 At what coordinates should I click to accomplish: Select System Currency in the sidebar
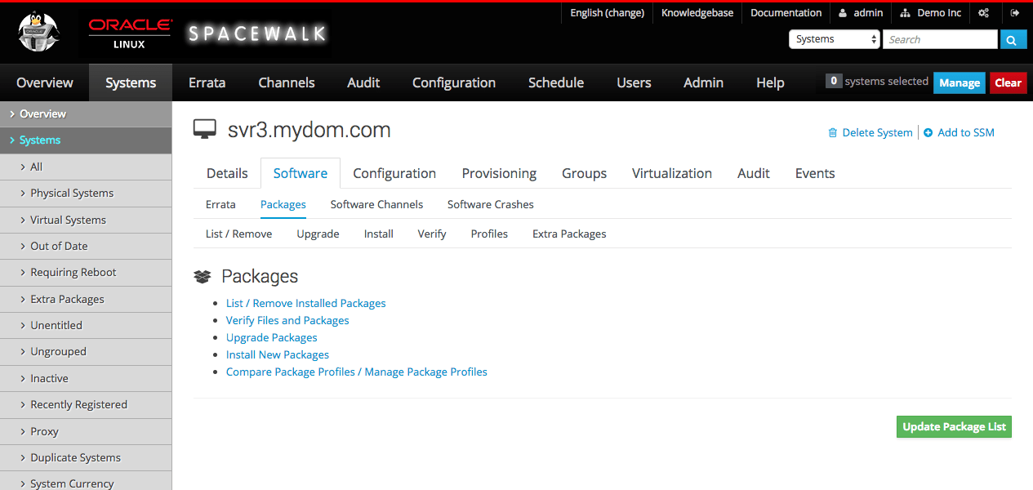tap(86, 482)
